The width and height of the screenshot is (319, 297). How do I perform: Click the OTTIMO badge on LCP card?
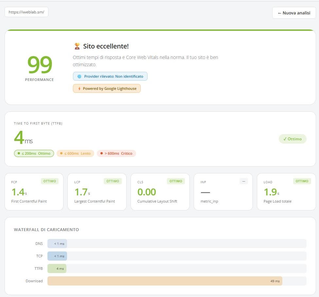pyautogui.click(x=113, y=181)
